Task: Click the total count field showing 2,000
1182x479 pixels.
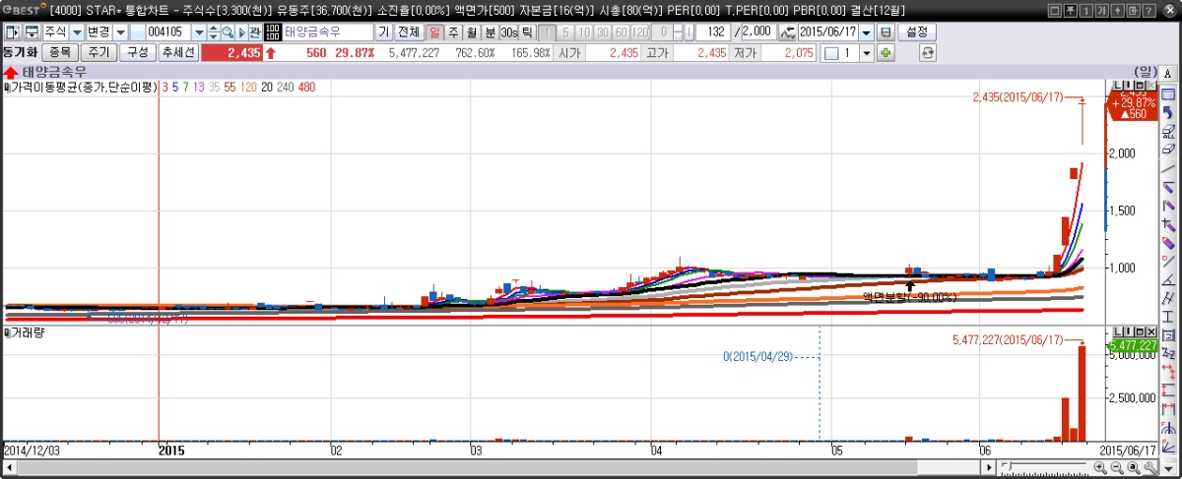Action: coord(759,32)
